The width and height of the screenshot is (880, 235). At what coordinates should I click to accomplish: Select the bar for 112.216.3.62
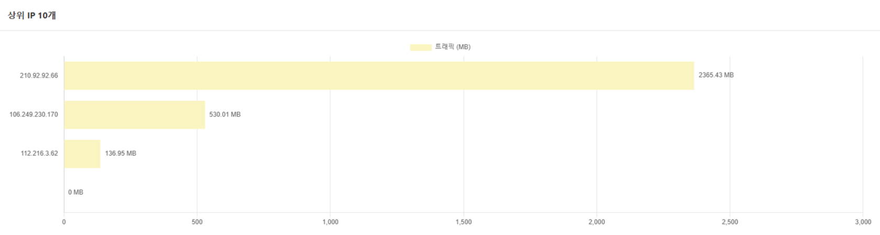(82, 154)
